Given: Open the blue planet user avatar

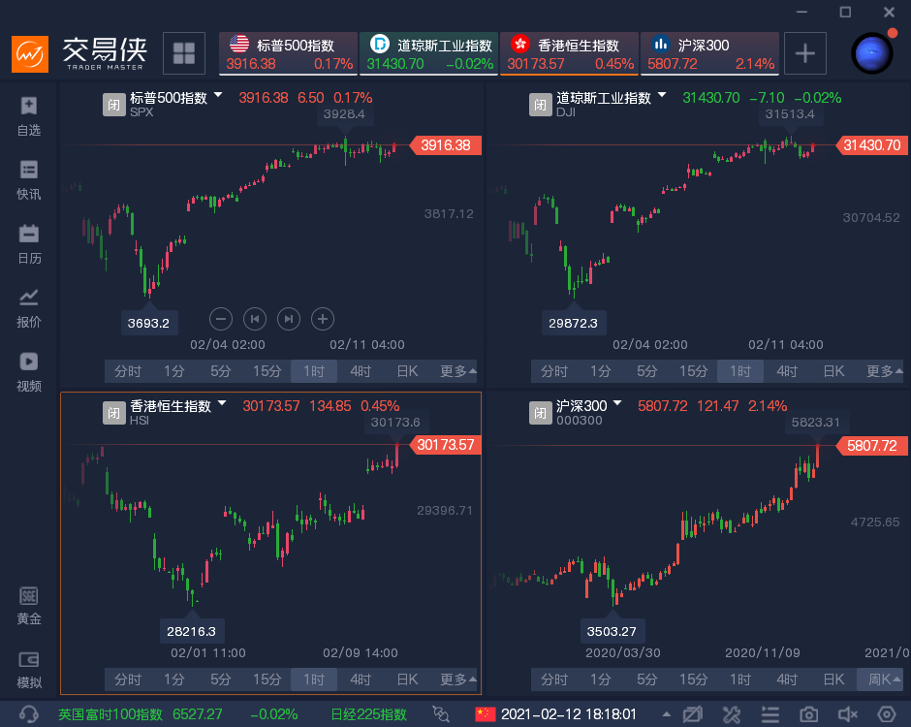Looking at the screenshot, I should [871, 53].
